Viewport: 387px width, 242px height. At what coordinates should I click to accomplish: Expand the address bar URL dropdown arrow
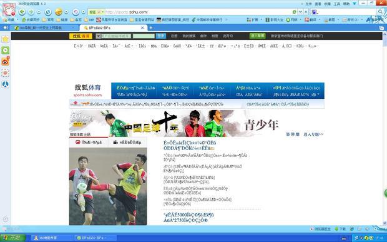[x=300, y=12]
